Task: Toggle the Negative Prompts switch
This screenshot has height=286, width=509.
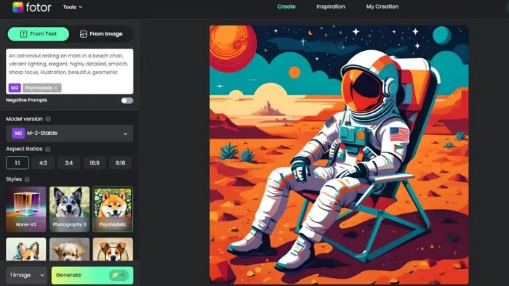Action: [127, 100]
